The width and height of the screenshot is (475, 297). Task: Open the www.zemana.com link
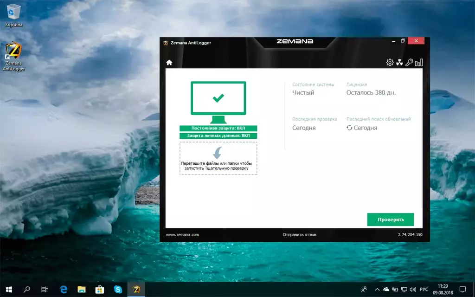click(182, 234)
